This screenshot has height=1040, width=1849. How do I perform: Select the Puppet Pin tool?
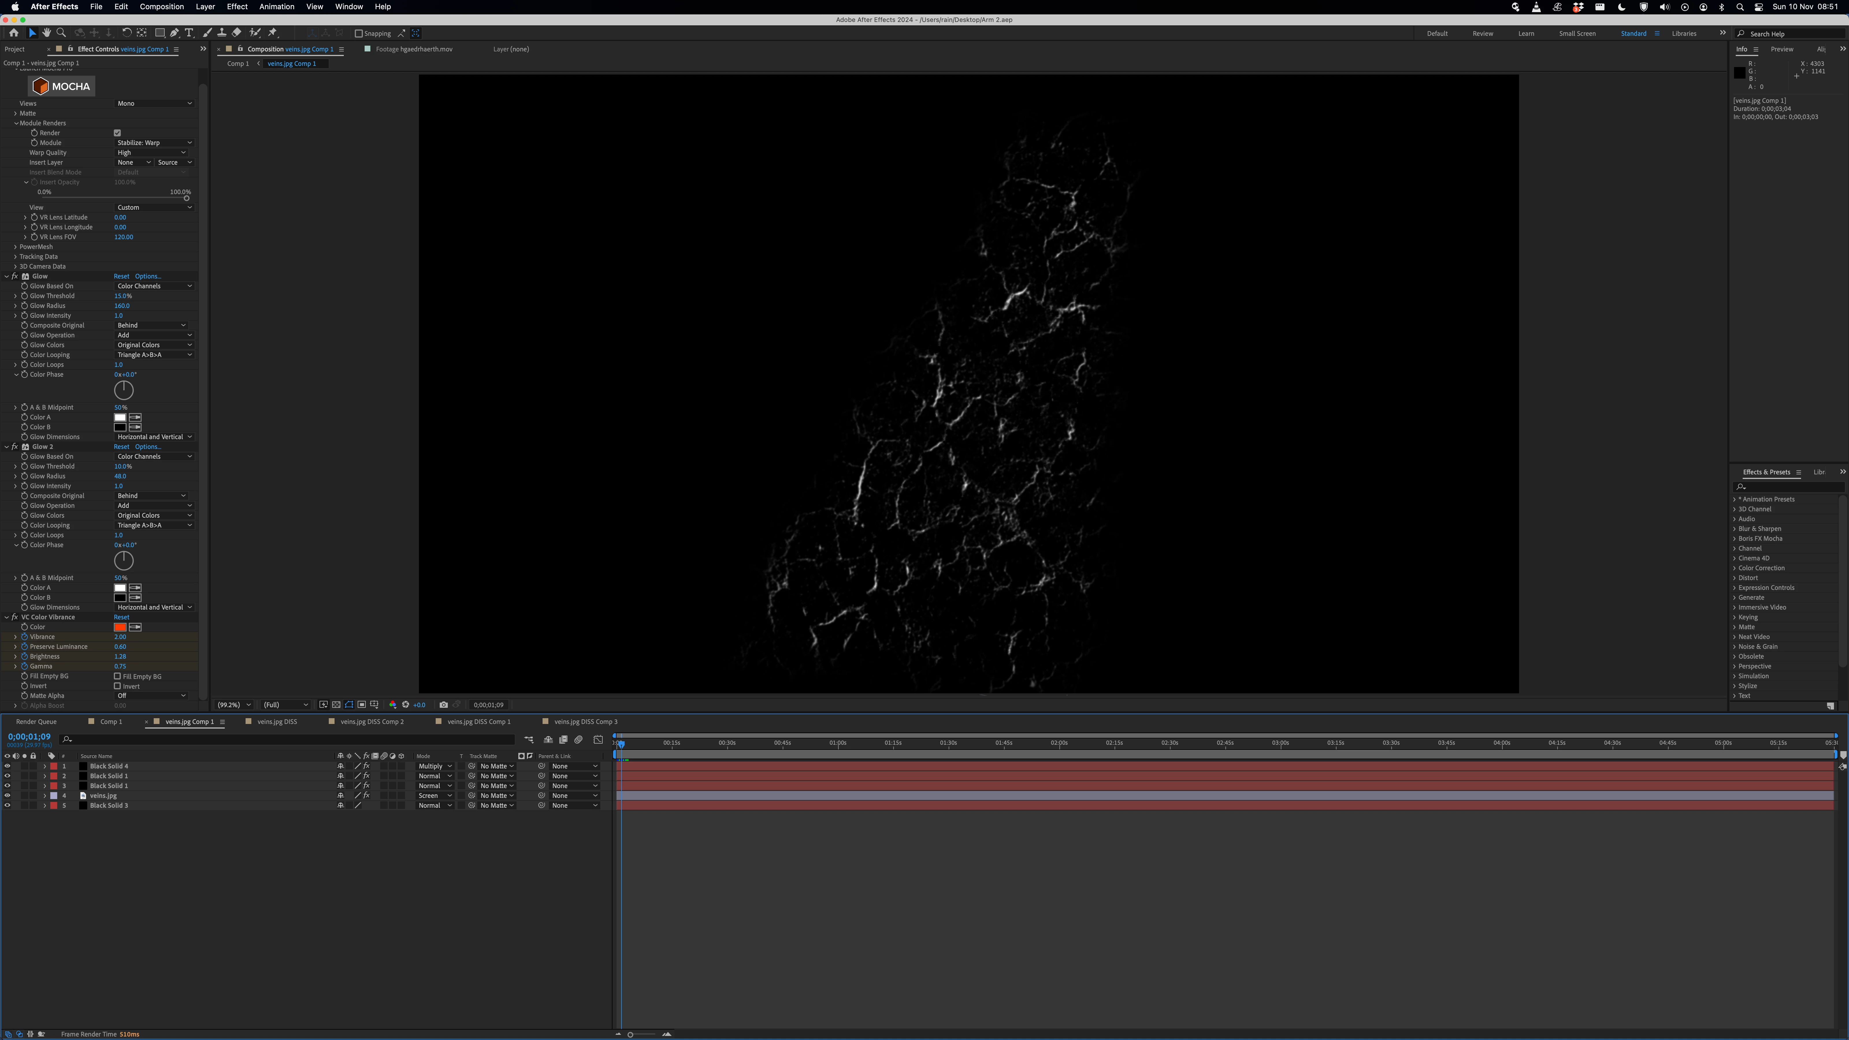coord(273,33)
